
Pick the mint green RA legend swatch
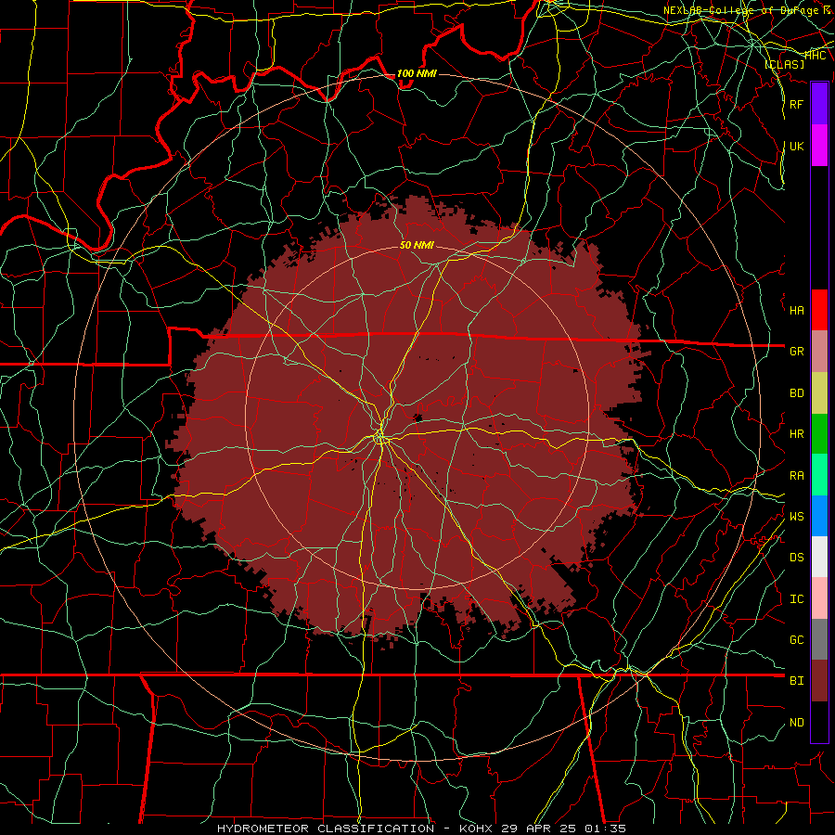pyautogui.click(x=819, y=475)
